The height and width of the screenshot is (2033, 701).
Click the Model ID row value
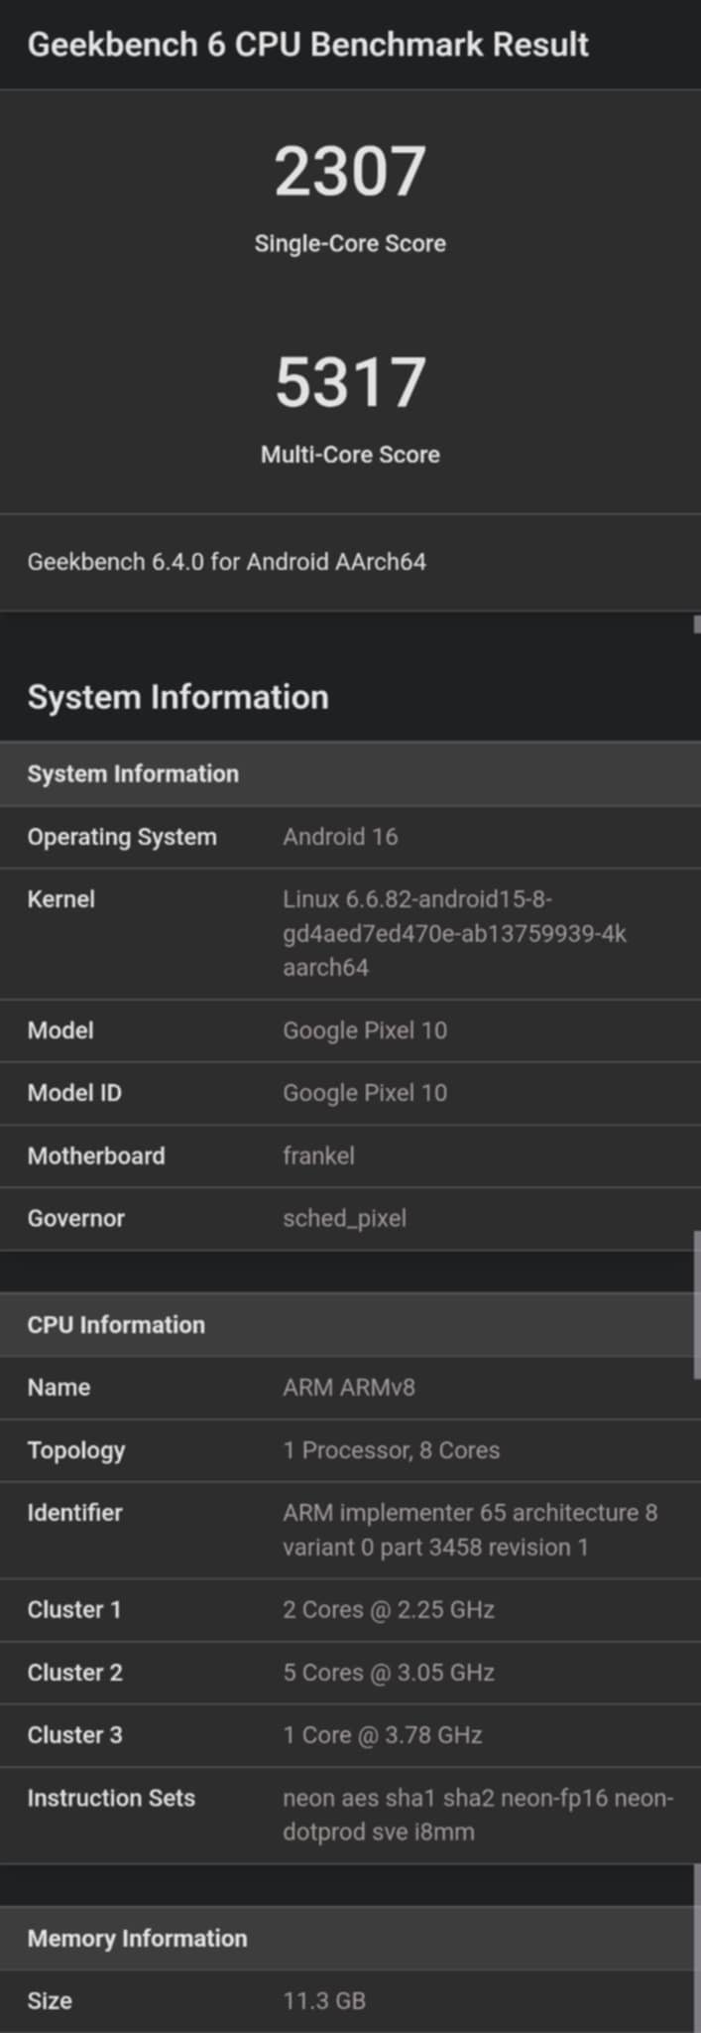click(365, 1093)
